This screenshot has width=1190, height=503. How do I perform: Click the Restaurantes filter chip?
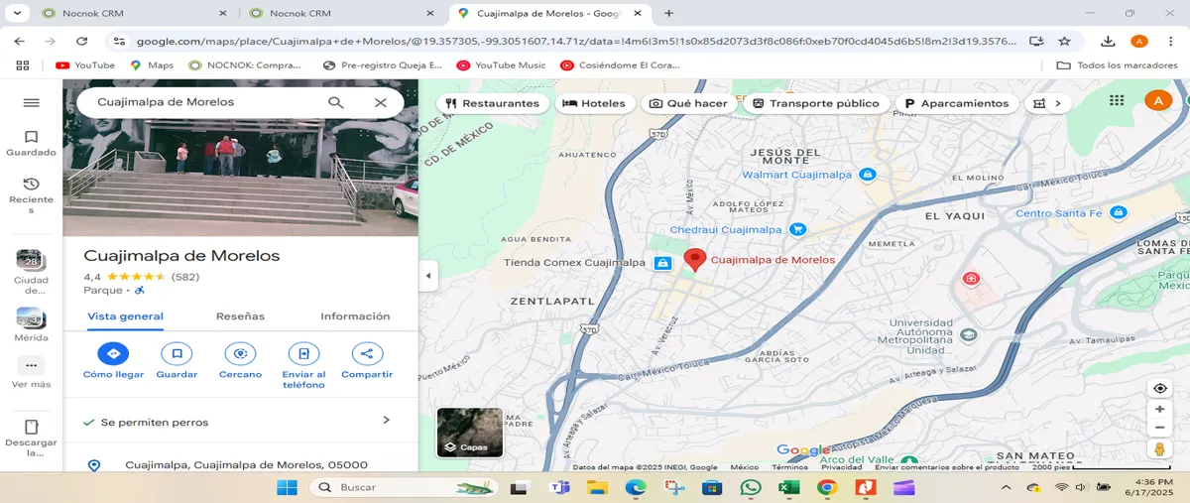click(x=493, y=103)
